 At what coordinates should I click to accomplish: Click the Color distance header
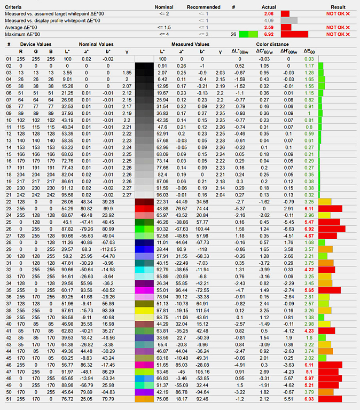point(272,44)
